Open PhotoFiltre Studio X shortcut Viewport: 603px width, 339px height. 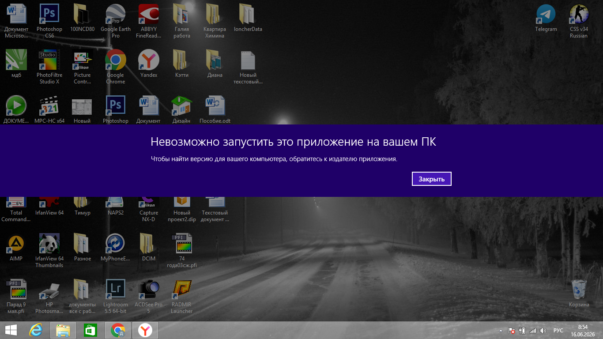[x=49, y=66]
